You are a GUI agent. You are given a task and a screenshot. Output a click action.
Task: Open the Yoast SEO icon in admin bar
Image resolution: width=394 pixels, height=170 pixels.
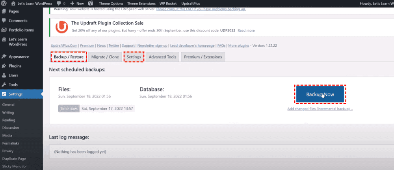click(x=91, y=4)
